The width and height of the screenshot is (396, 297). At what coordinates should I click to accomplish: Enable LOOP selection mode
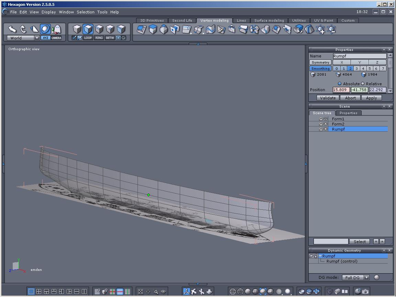pyautogui.click(x=88, y=38)
